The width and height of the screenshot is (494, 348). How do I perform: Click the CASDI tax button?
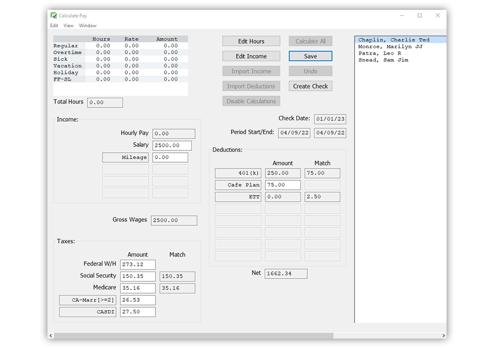tap(87, 312)
